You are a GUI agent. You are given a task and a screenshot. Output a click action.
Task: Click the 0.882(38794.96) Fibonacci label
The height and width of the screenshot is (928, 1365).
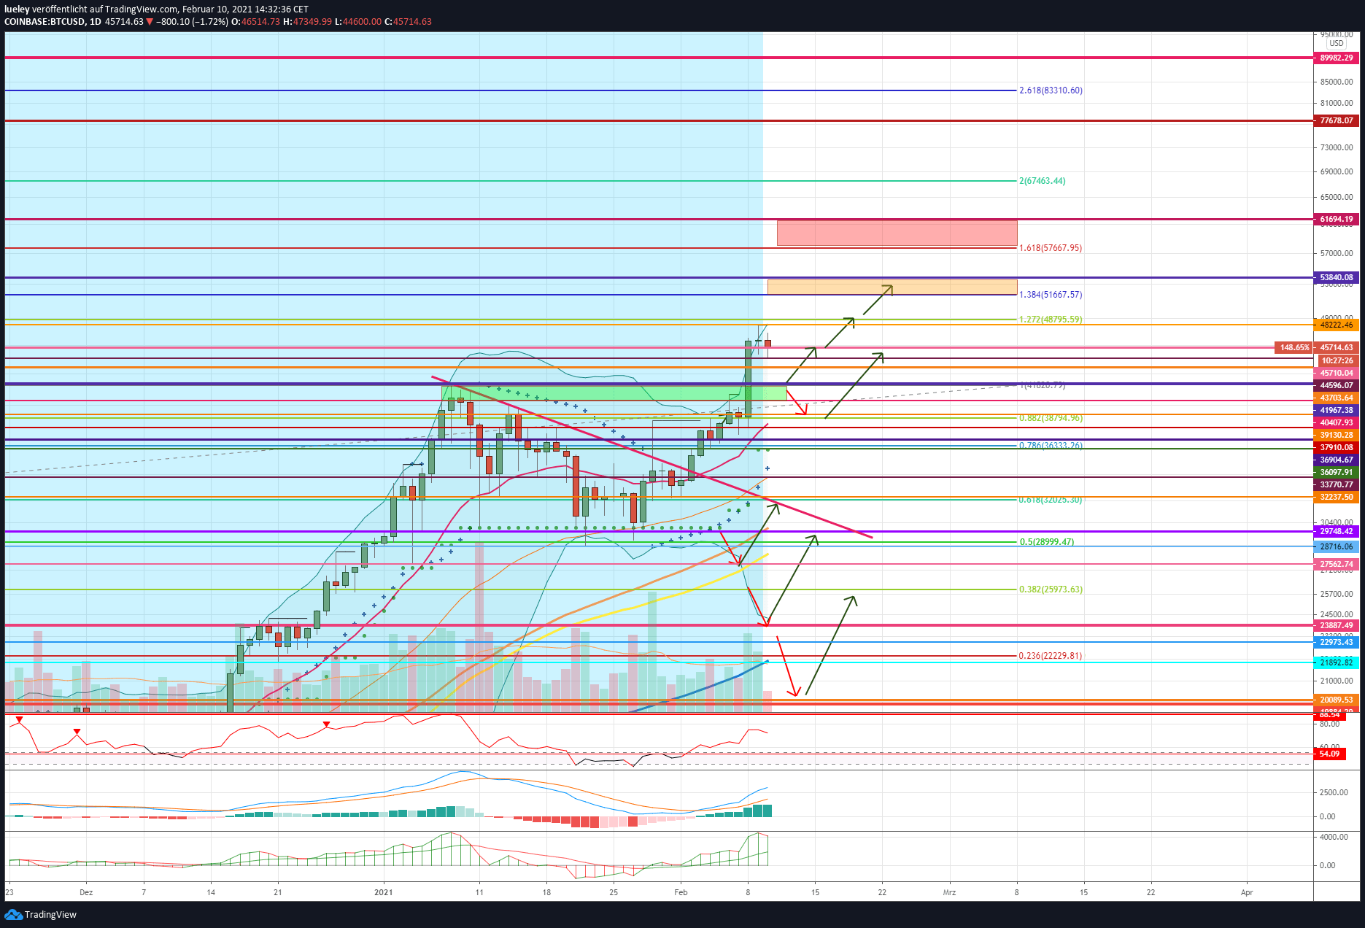pyautogui.click(x=1051, y=418)
